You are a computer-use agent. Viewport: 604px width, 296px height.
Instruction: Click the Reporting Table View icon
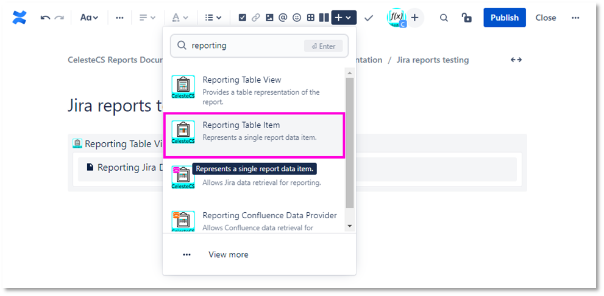pyautogui.click(x=183, y=87)
